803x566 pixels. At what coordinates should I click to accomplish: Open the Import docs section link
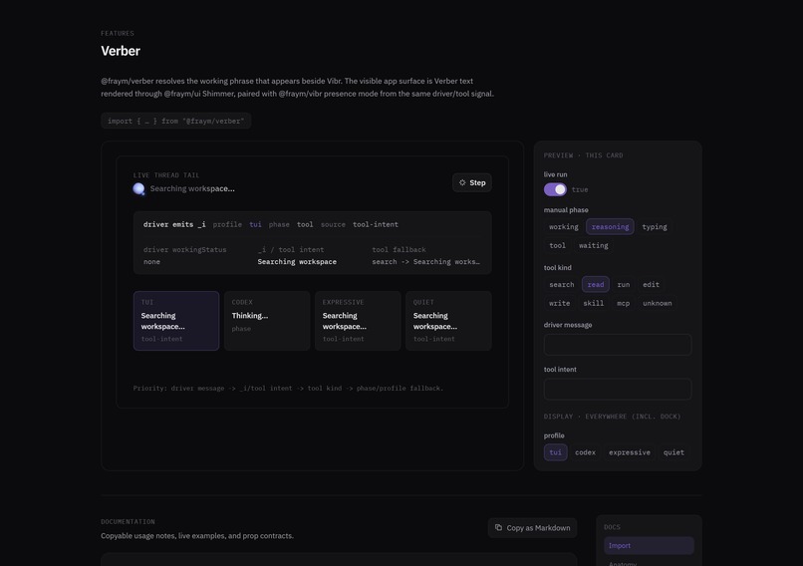(x=649, y=546)
